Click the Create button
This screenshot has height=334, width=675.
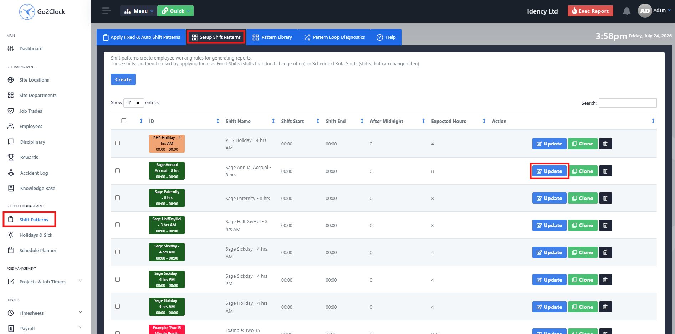[x=123, y=79]
